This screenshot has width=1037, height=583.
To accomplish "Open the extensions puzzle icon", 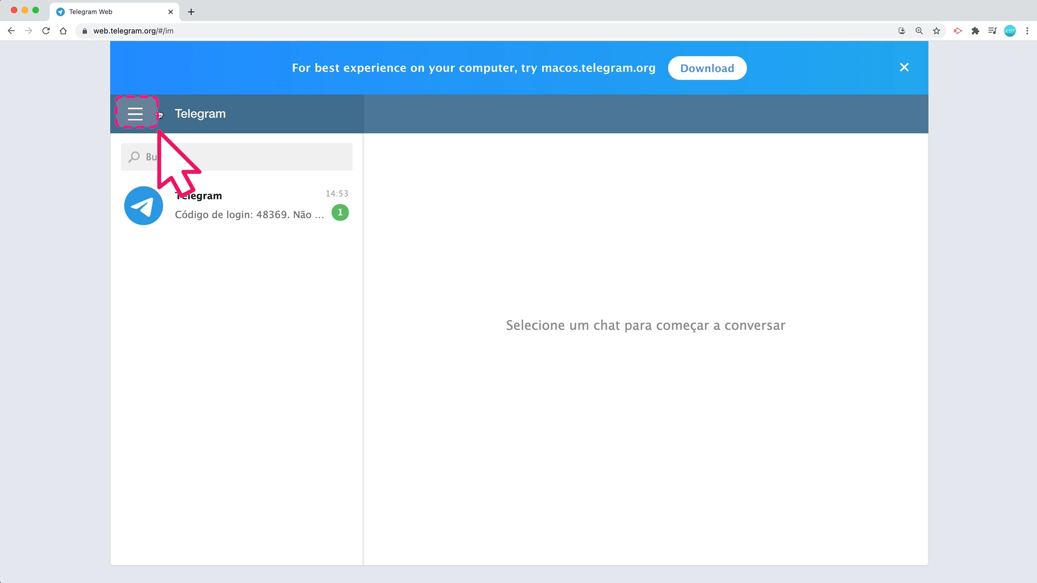I will point(975,31).
